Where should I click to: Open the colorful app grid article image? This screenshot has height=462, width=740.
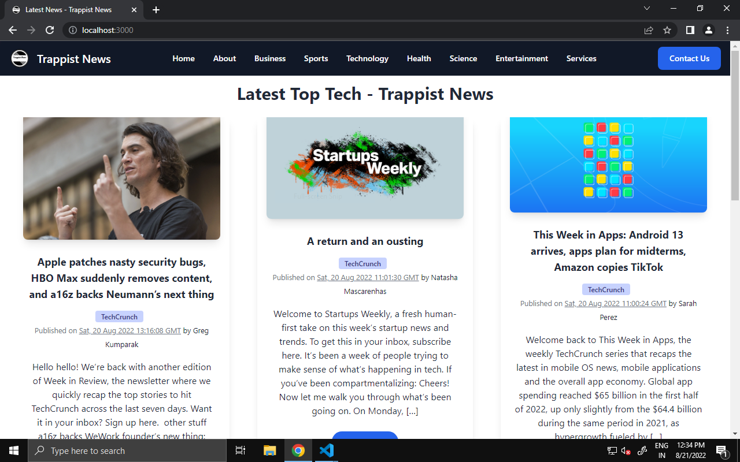pos(608,165)
